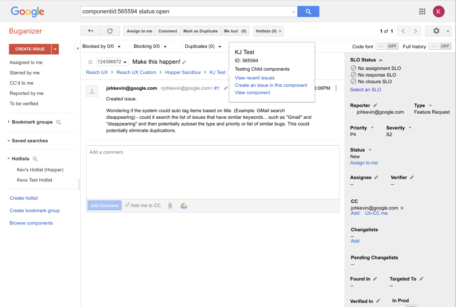This screenshot has height=307, width=456.
Task: Click the attach file paperclip icon
Action: click(x=170, y=206)
